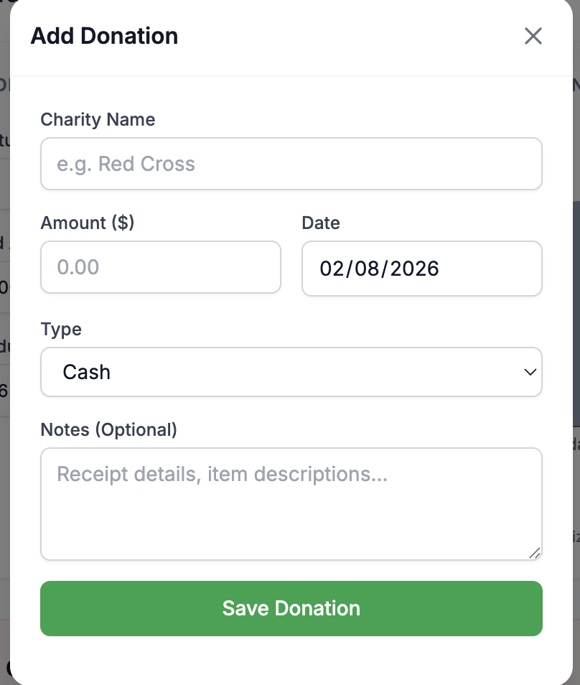
Task: Close the Add Donation dialog
Action: [x=533, y=36]
